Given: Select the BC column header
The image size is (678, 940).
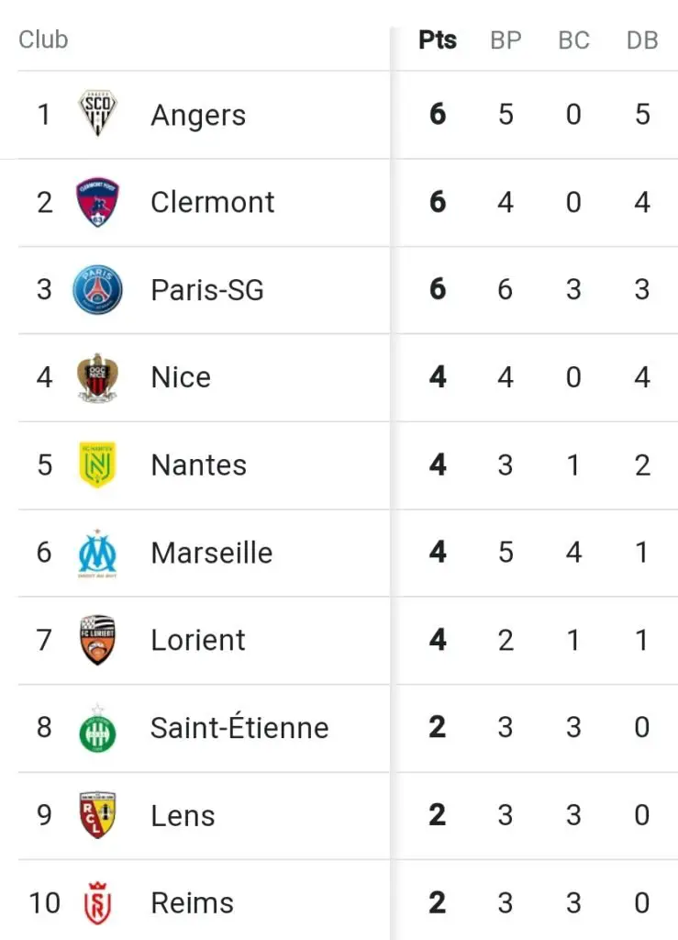Looking at the screenshot, I should tap(573, 40).
